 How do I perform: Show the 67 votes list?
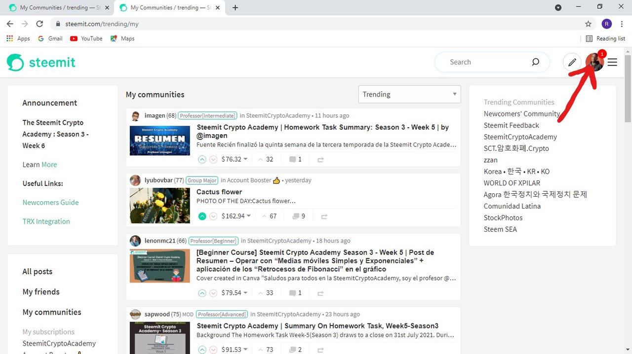click(269, 216)
